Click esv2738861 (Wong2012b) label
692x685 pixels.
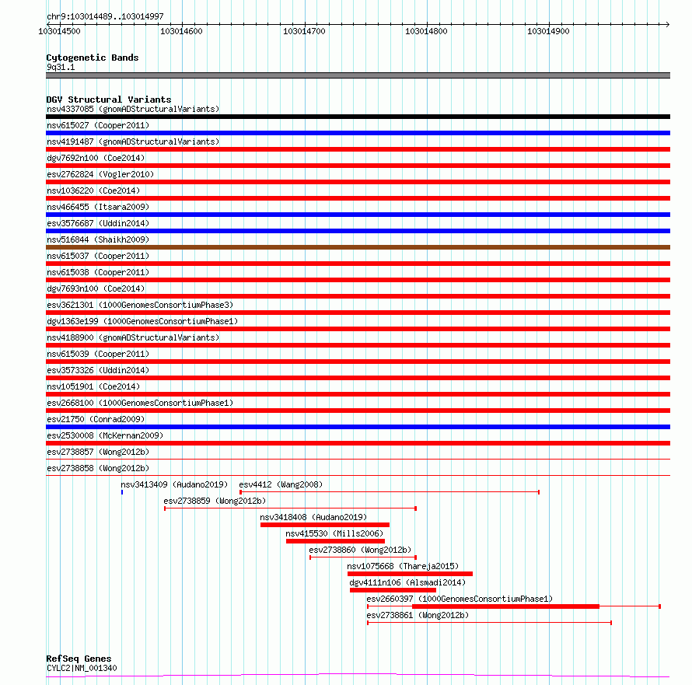click(418, 615)
